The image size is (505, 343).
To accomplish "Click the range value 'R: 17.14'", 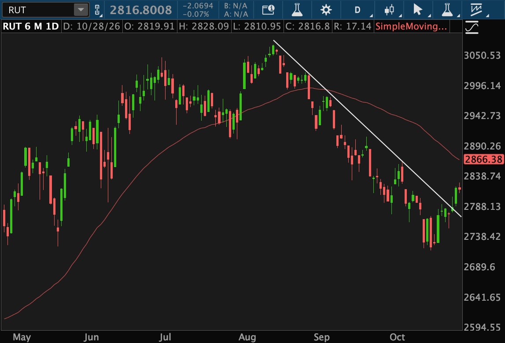I will point(353,26).
